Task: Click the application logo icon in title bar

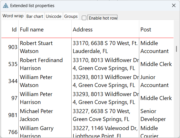Action: tap(6, 6)
